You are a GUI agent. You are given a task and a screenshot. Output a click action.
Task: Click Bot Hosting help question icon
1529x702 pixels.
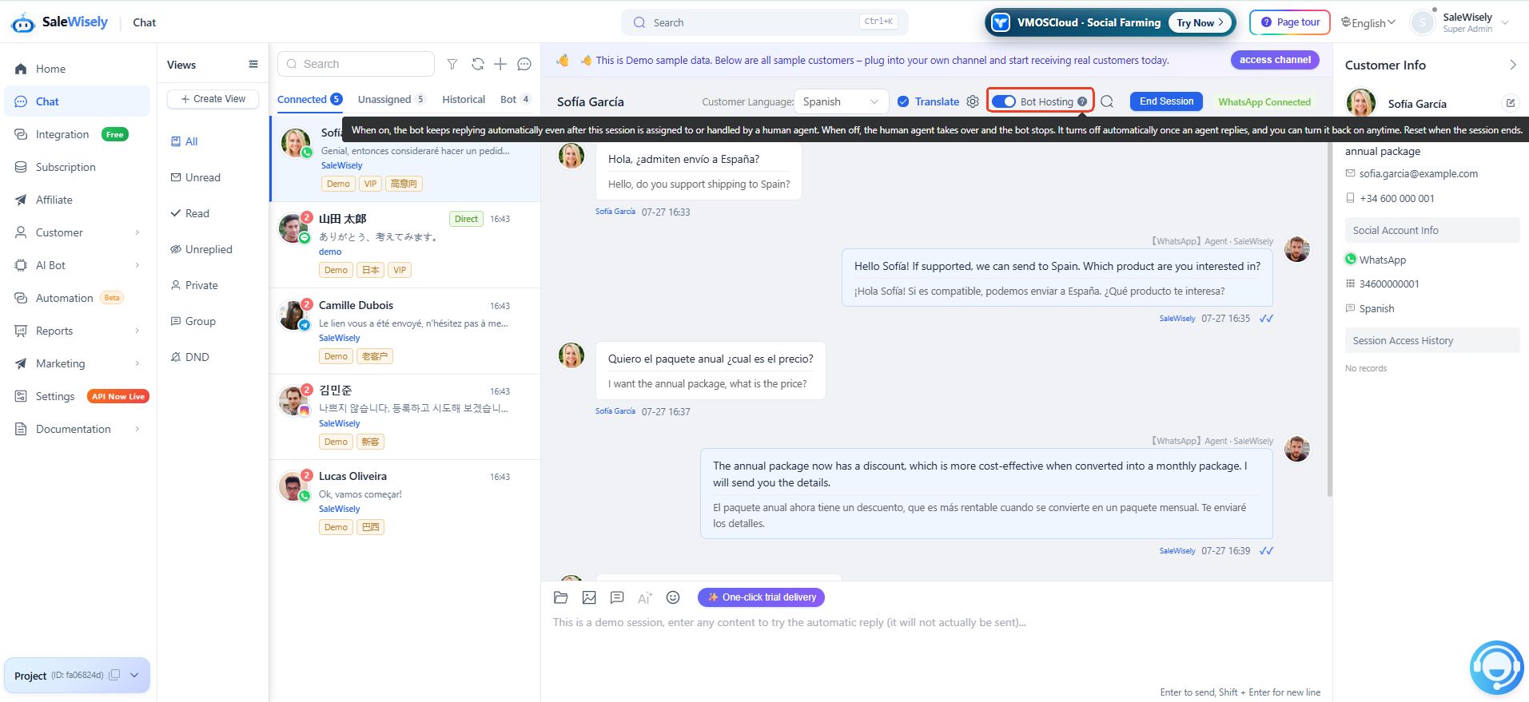coord(1082,101)
